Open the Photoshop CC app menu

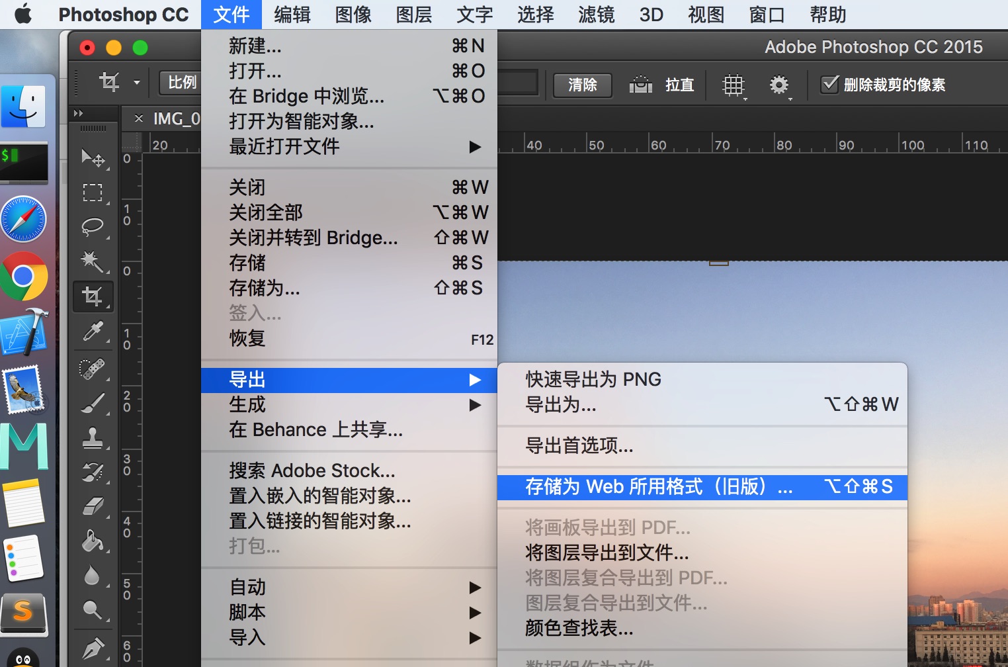tap(124, 14)
